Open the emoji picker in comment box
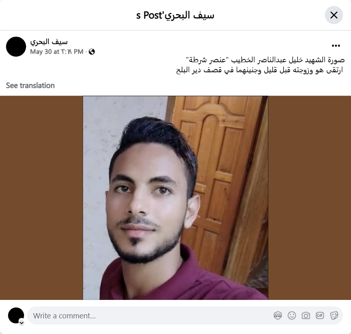351x334 pixels. pyautogui.click(x=292, y=316)
